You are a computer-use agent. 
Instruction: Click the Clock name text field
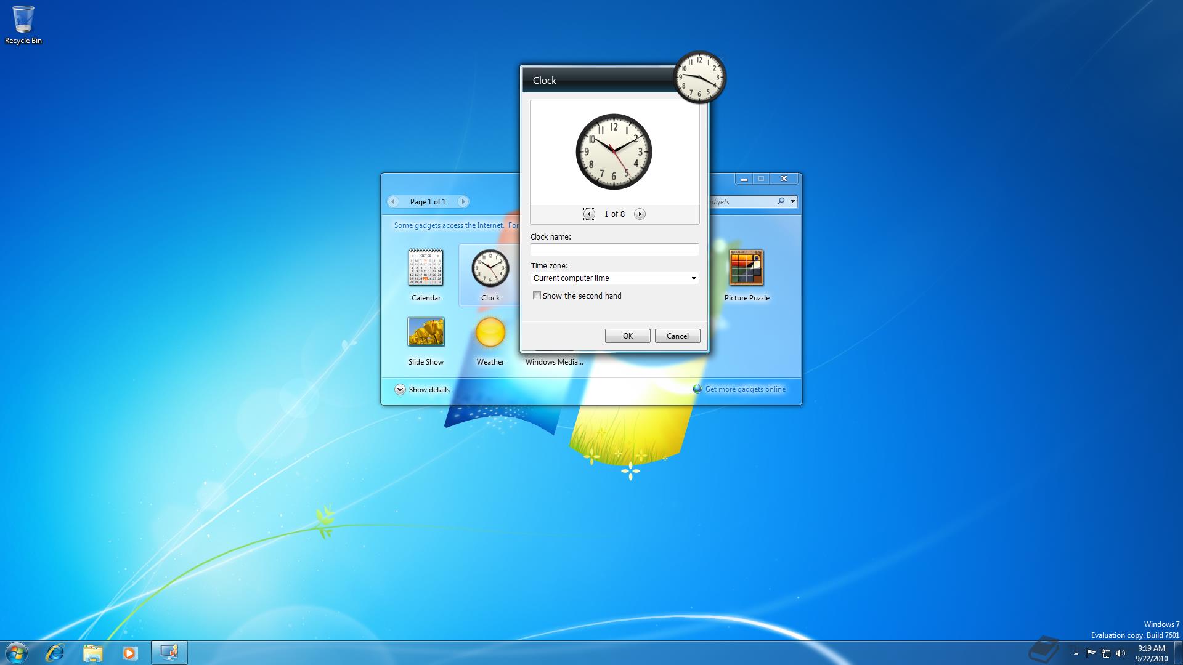[x=614, y=249]
